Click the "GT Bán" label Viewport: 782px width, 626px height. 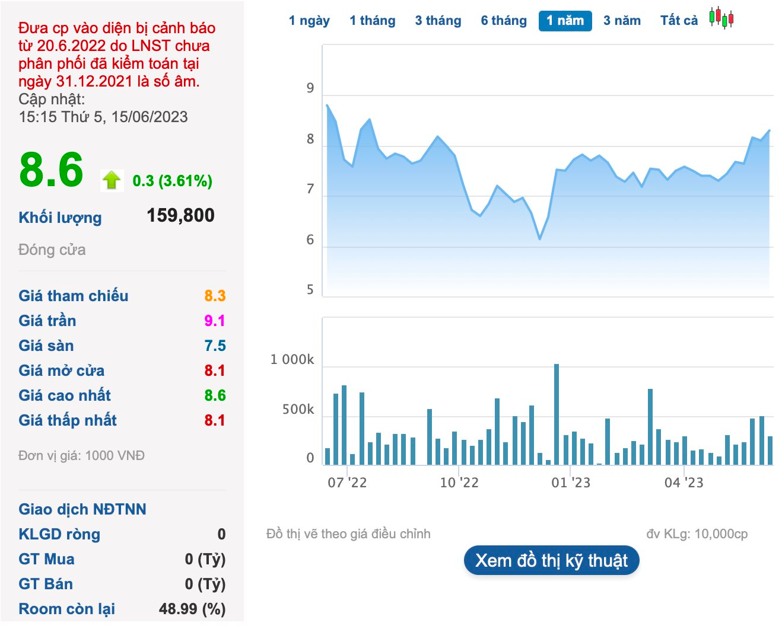pos(46,584)
